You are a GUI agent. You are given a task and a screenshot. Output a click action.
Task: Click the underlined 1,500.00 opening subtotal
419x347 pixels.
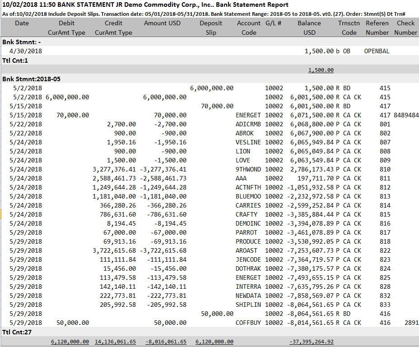point(321,70)
